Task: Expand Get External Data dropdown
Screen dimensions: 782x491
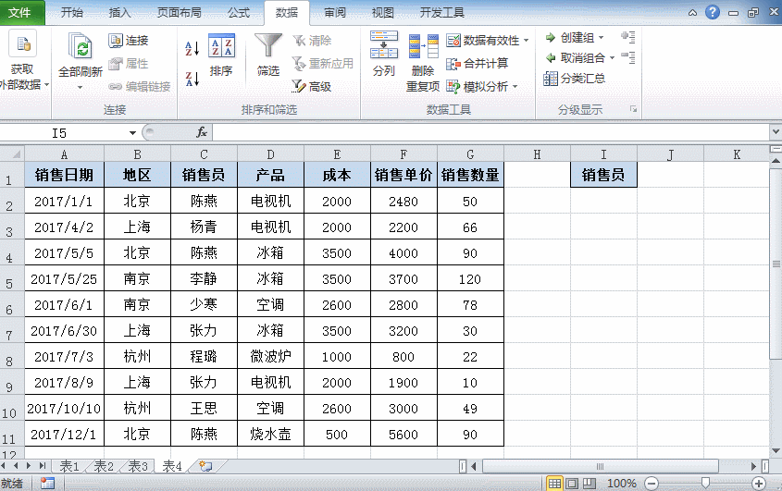Action: (46, 85)
